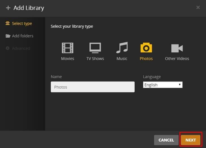This screenshot has height=148, width=206.
Task: Switch to the Add folders step label
Action: click(x=23, y=36)
